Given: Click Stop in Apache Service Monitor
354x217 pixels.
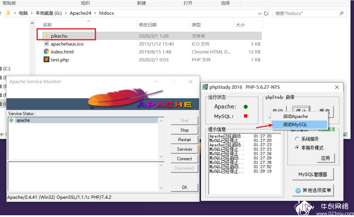Looking at the screenshot, I should pyautogui.click(x=185, y=130).
